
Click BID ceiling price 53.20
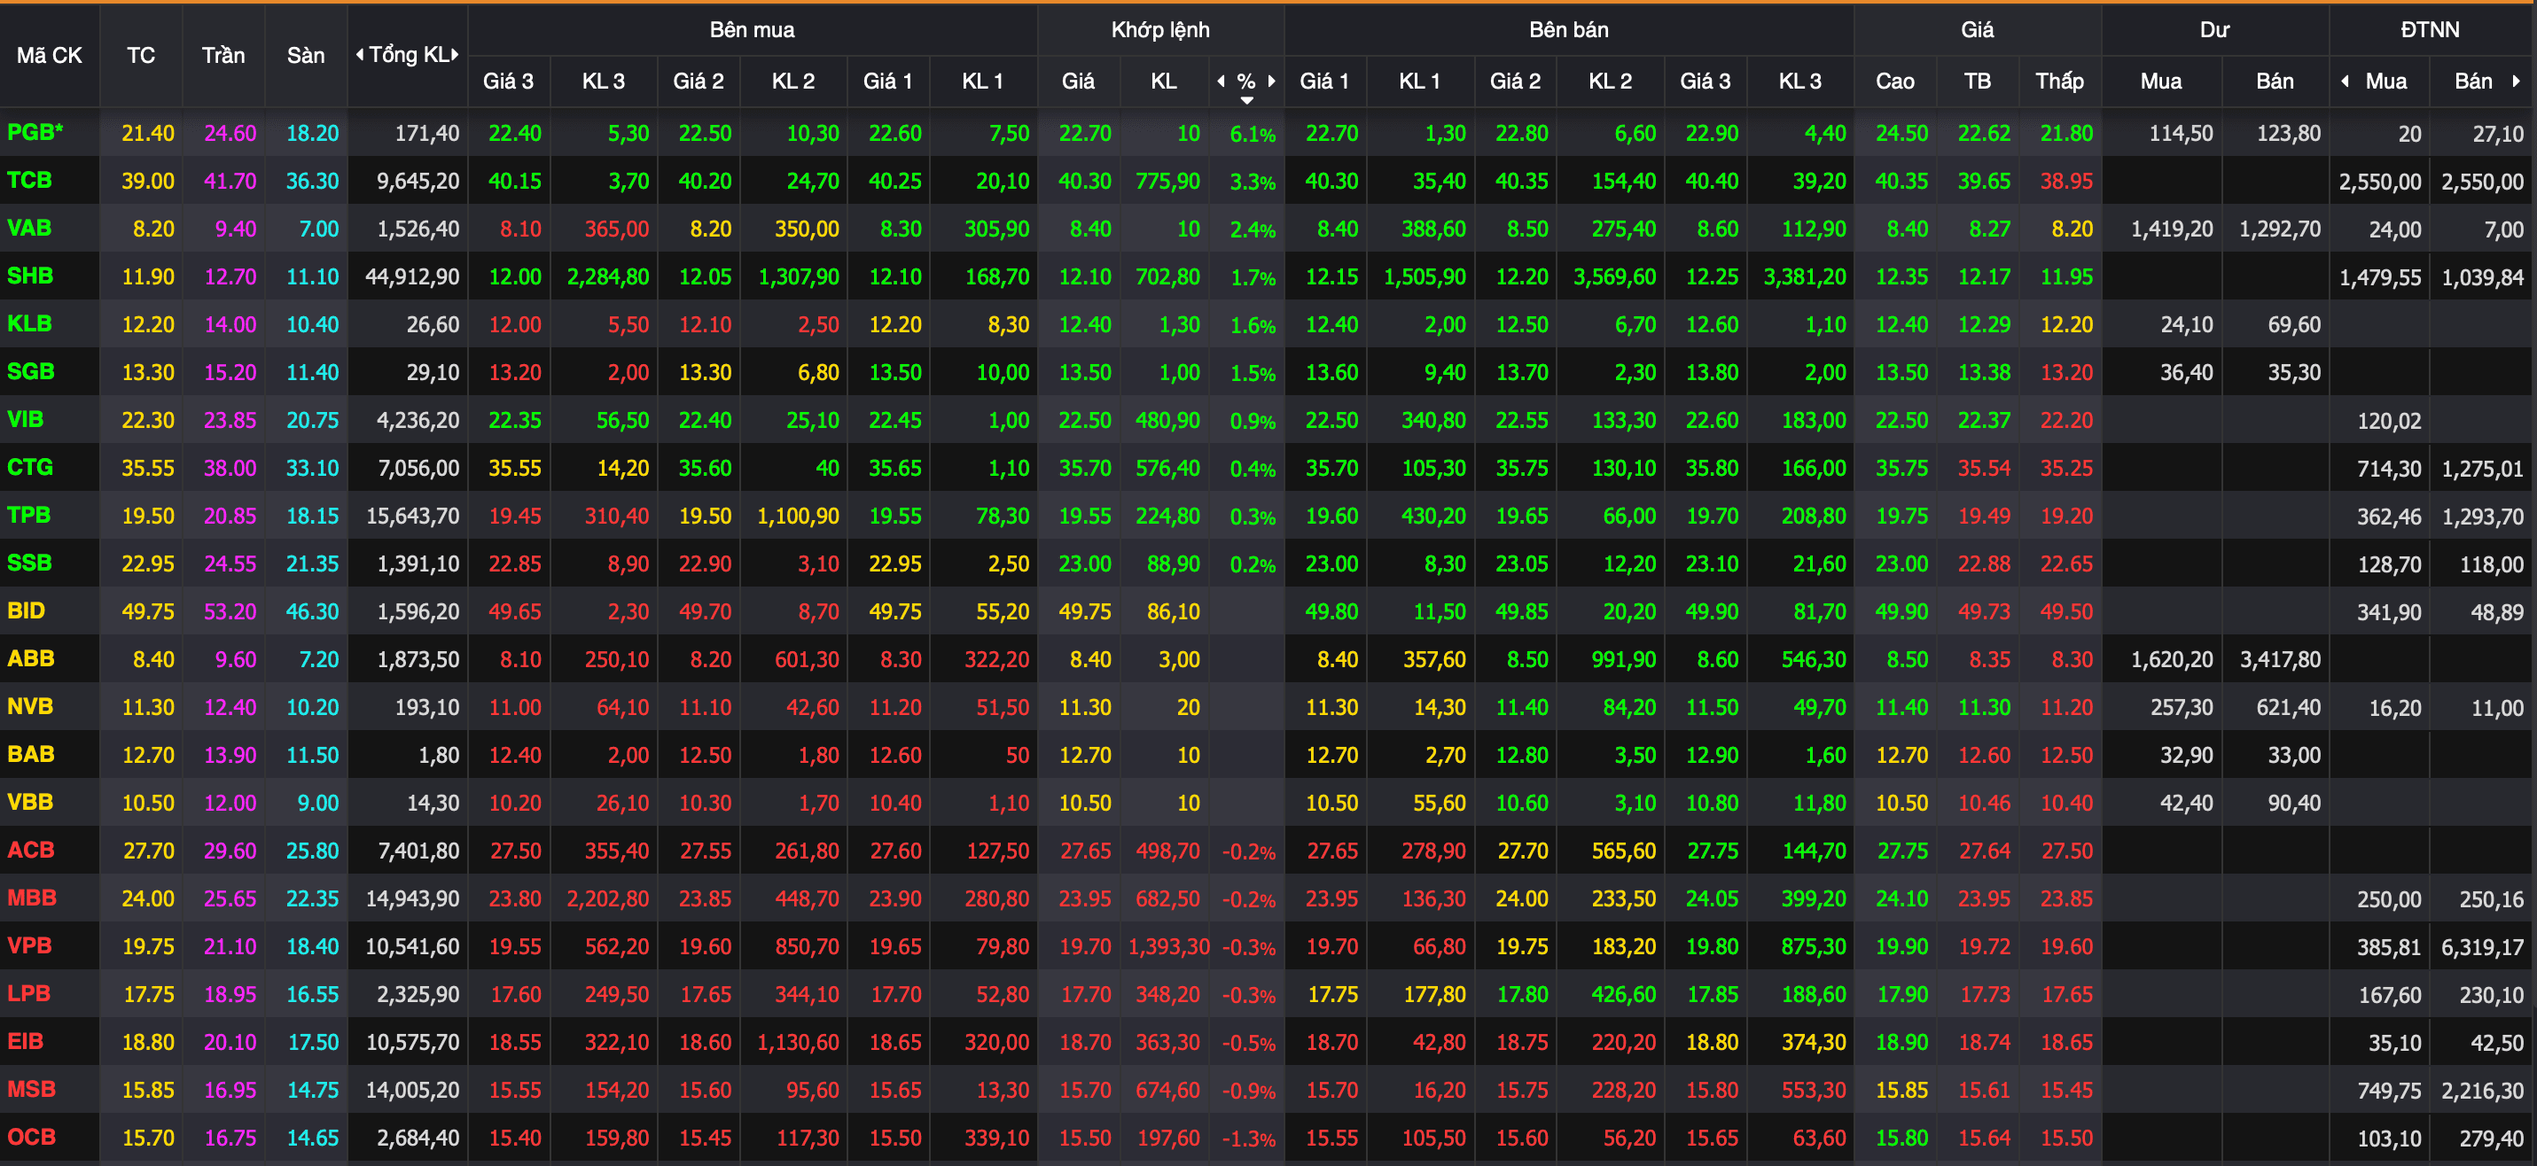click(230, 611)
